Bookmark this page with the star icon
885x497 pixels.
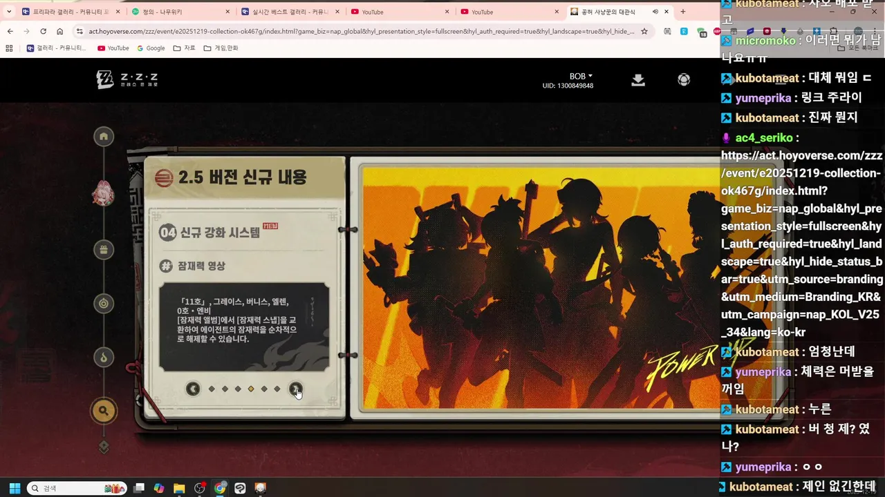coord(644,31)
